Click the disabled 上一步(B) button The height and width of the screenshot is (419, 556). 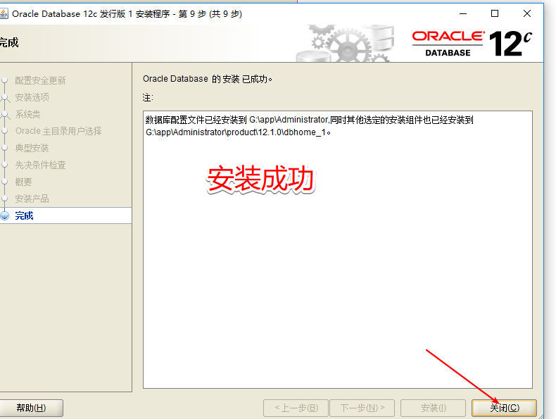296,408
